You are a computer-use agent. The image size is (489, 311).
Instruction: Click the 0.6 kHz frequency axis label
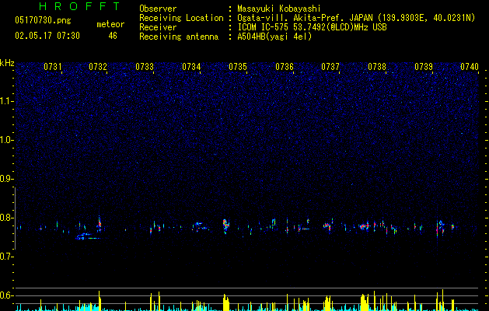[x=7, y=295]
